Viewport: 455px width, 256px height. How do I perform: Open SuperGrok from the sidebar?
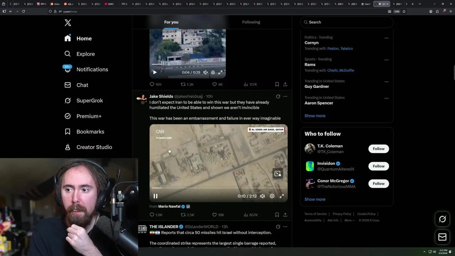pyautogui.click(x=84, y=101)
